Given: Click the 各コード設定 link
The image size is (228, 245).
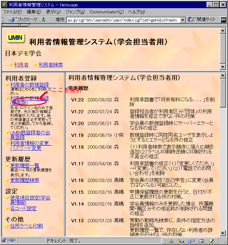Looking at the screenshot, I should 23,208.
